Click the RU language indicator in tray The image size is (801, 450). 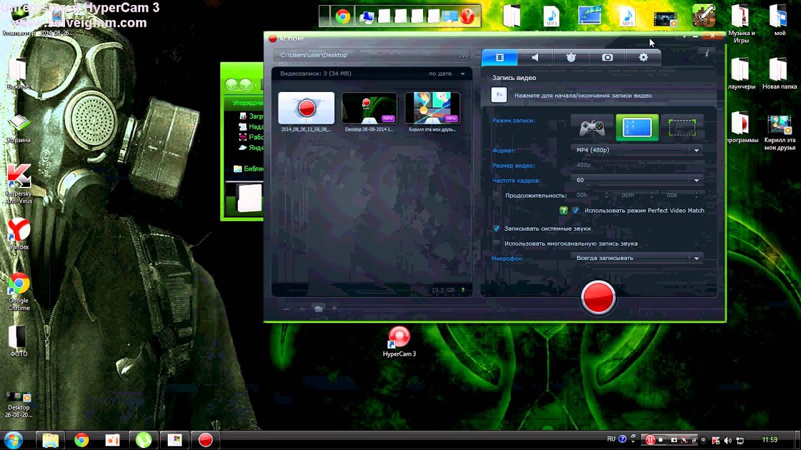click(611, 439)
